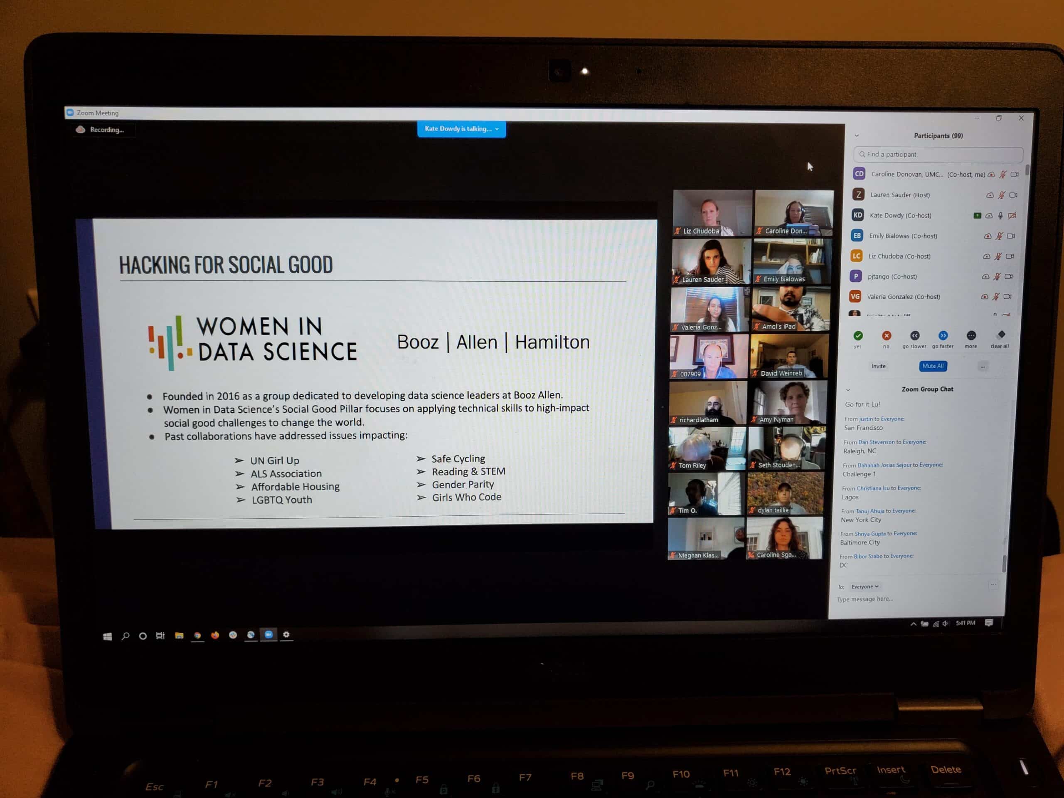Click Lauren Sauder's Z avatar in participants list
This screenshot has height=798, width=1064.
[x=859, y=195]
